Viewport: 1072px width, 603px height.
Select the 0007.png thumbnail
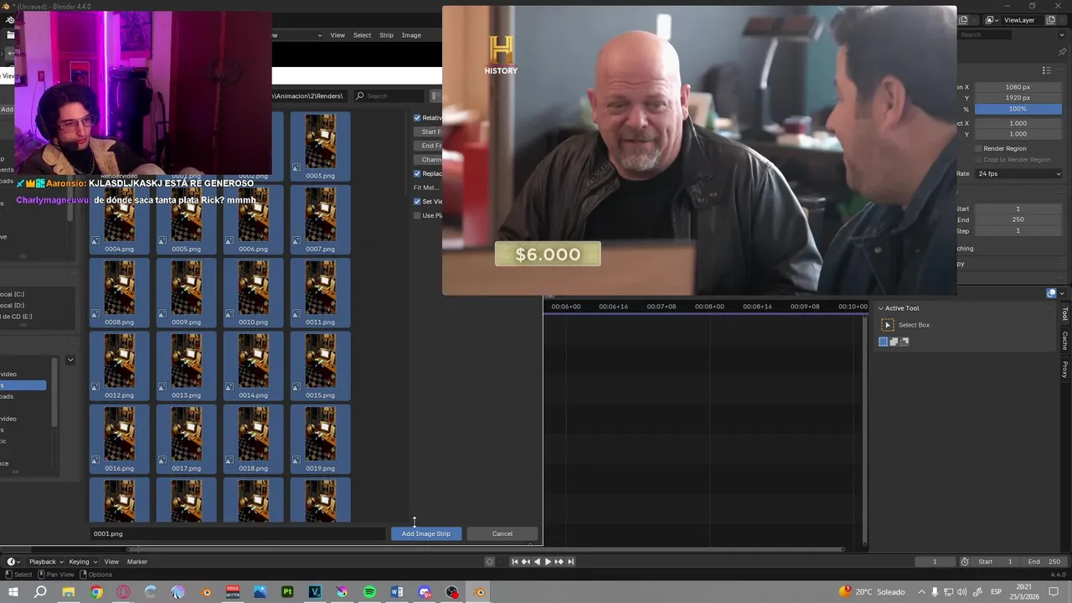[x=320, y=219]
